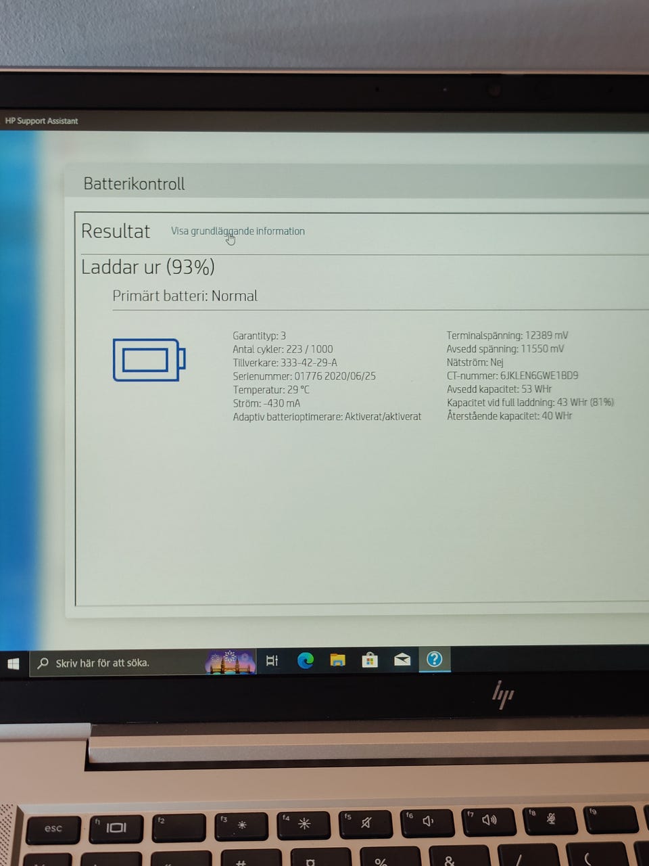Screen dimensions: 649x866
Task: Select Avsedd kapacitet: 53 WHr
Action: tap(499, 389)
